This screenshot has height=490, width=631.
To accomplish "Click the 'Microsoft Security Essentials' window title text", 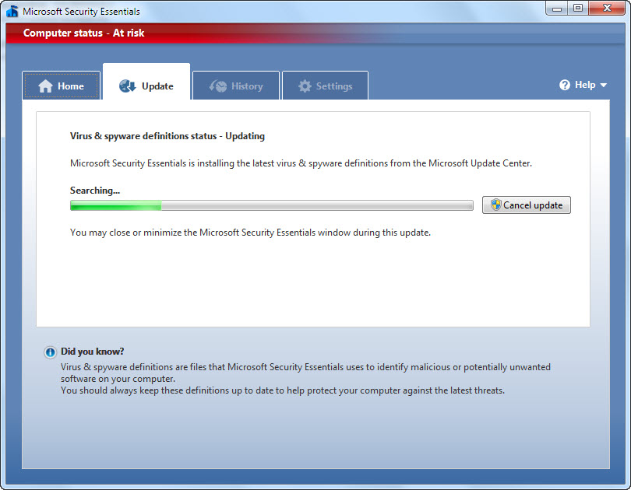I will click(x=81, y=11).
